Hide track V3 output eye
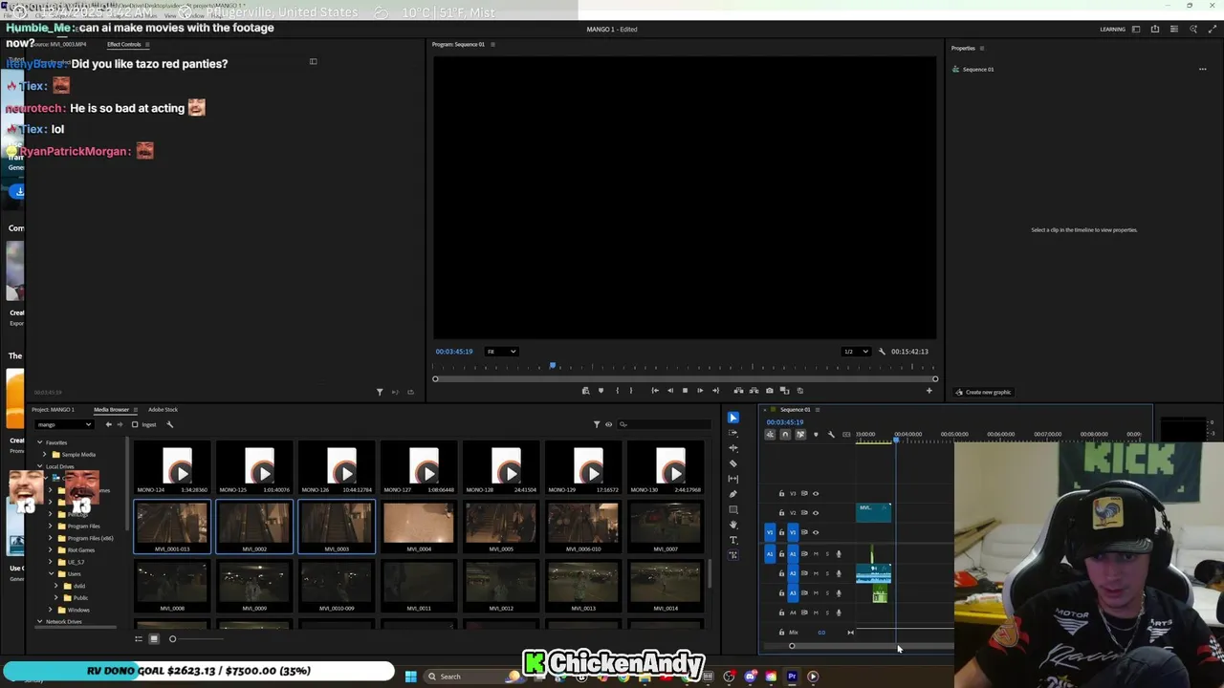 [816, 494]
